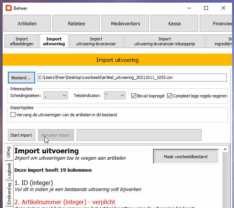Image resolution: width=234 pixels, height=208 pixels.
Task: Open the Kassa section
Action: click(x=174, y=23)
